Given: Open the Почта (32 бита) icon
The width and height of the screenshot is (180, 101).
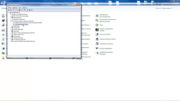Looking at the screenshot, I should (97, 34).
